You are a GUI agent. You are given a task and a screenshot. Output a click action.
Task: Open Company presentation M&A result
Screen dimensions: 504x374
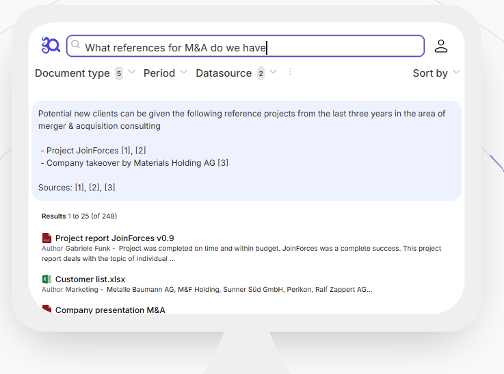coord(110,310)
